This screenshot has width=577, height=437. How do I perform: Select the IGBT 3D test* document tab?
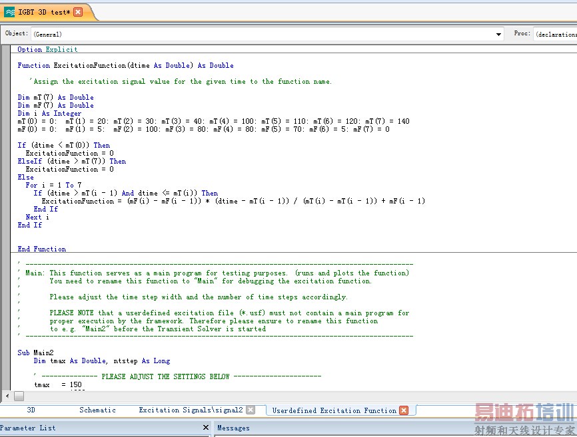pos(44,12)
